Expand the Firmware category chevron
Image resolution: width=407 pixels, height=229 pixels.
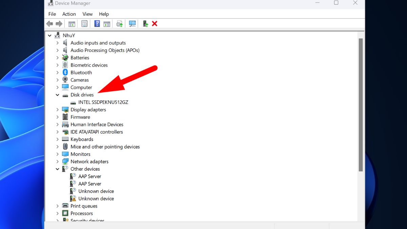tap(57, 117)
